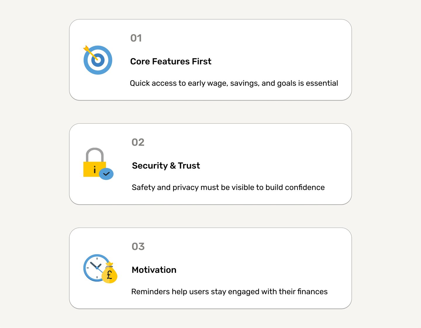Open the Core Features First heading
The image size is (421, 328).
point(171,61)
